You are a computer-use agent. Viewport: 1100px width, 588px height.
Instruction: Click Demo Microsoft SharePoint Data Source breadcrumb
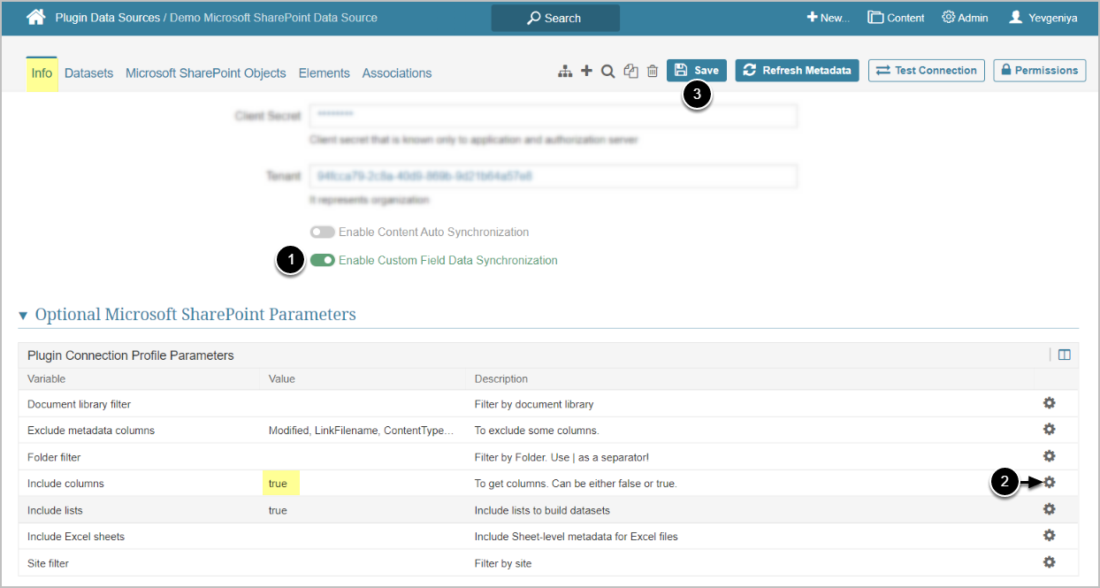(x=273, y=18)
